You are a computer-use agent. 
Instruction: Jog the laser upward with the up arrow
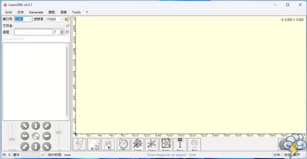pyautogui.click(x=36, y=126)
